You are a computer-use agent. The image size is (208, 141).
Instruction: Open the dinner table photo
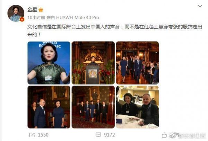pos(137,107)
